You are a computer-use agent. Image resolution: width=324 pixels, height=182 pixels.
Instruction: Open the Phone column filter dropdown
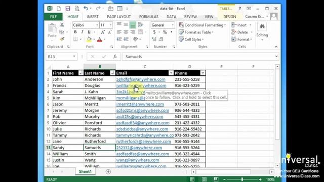(202, 73)
